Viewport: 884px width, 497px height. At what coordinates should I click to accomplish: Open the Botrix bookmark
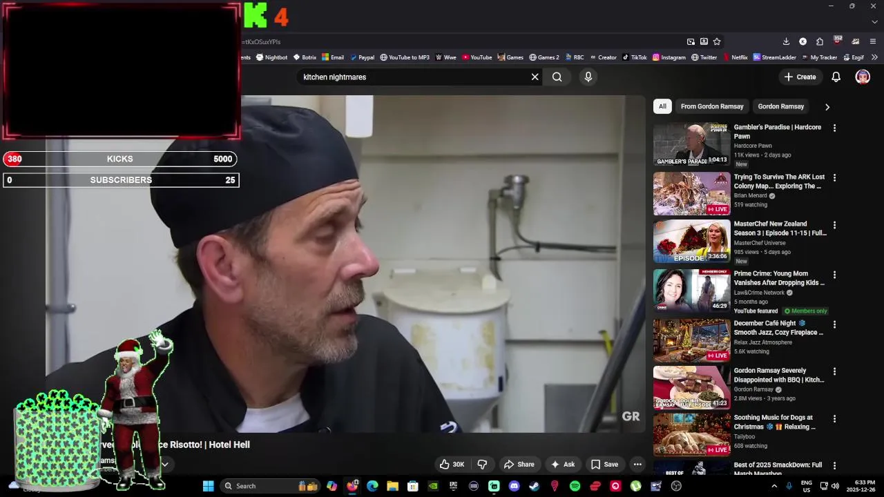point(305,57)
